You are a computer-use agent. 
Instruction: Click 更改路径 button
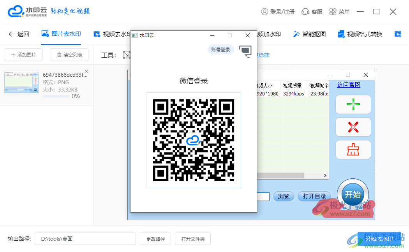pyautogui.click(x=155, y=239)
